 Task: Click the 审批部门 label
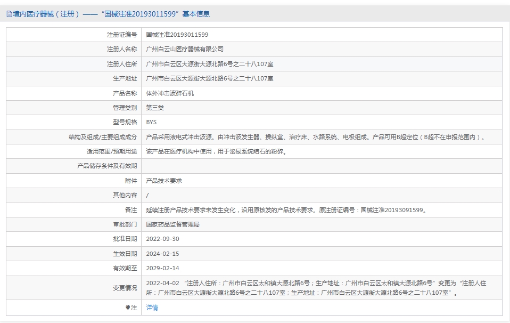[x=125, y=224]
